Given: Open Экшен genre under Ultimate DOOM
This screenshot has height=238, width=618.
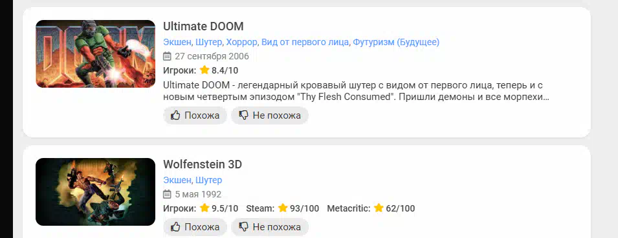Looking at the screenshot, I should pyautogui.click(x=177, y=42).
